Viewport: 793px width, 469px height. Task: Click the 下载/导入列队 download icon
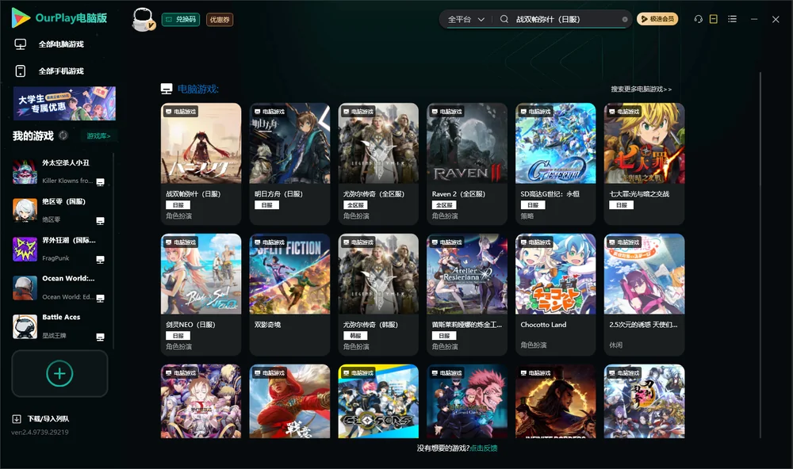17,418
